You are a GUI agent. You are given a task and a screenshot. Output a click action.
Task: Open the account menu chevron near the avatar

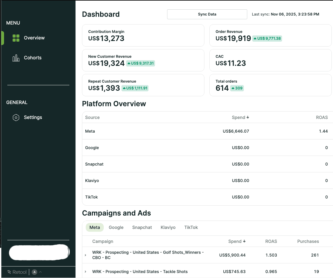40,272
